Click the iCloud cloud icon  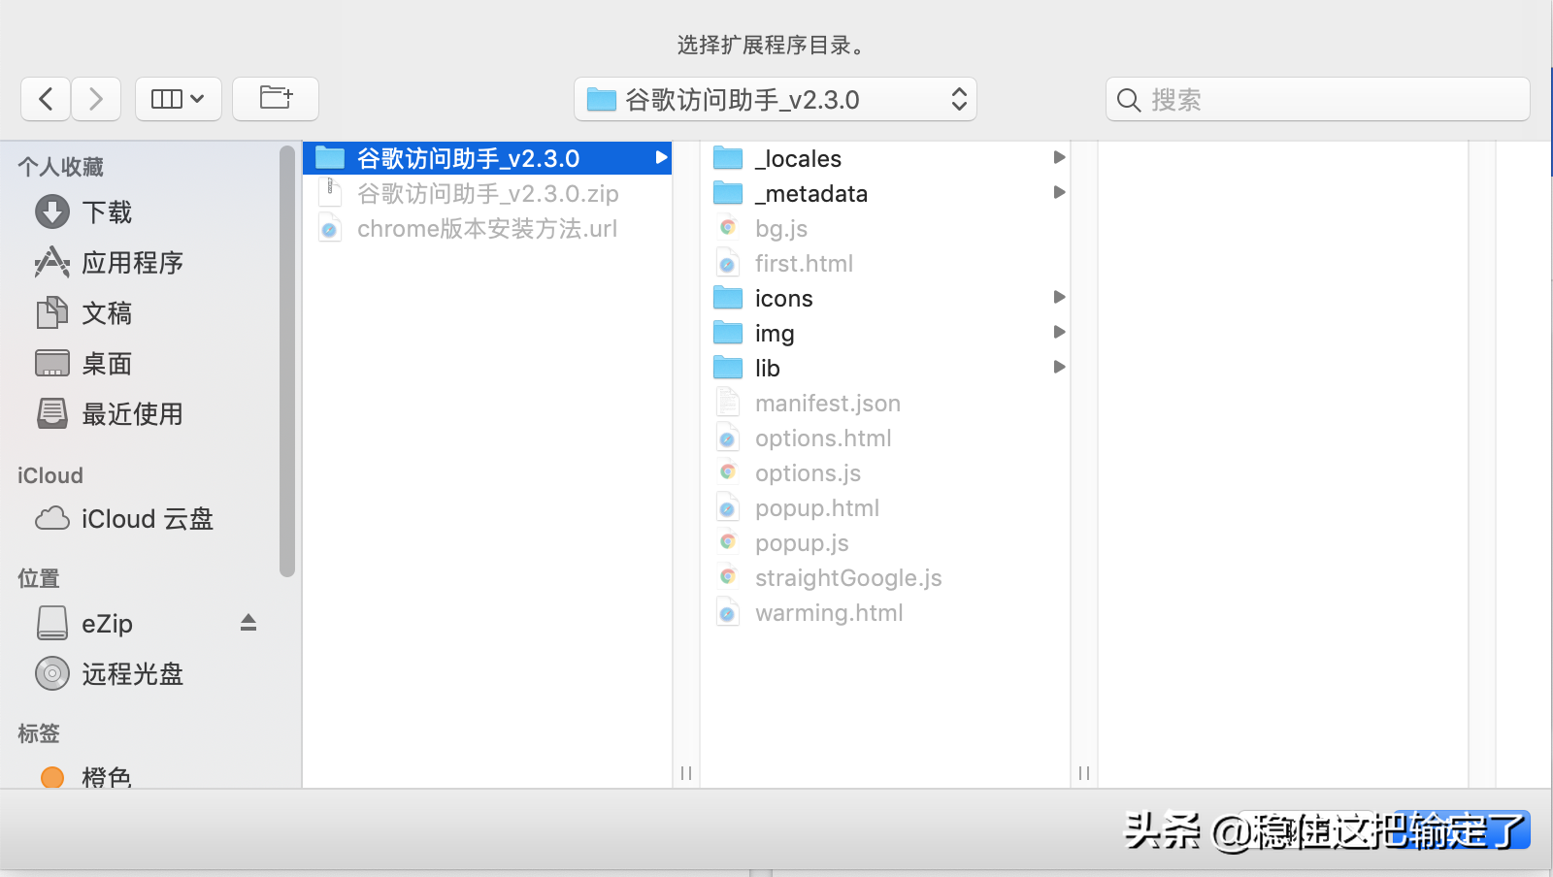[x=52, y=518]
